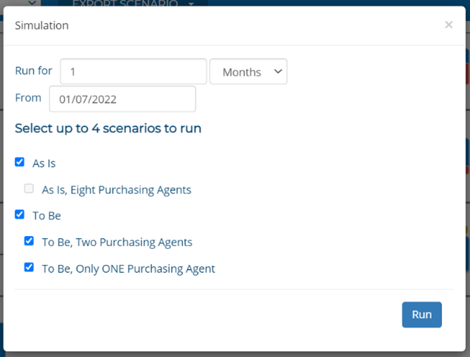The height and width of the screenshot is (357, 470).
Task: Close the Simulation dialog with the X
Action: point(448,25)
